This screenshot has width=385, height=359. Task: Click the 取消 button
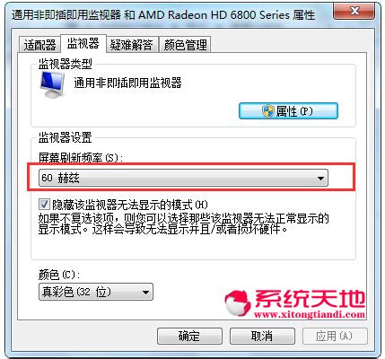pos(262,336)
